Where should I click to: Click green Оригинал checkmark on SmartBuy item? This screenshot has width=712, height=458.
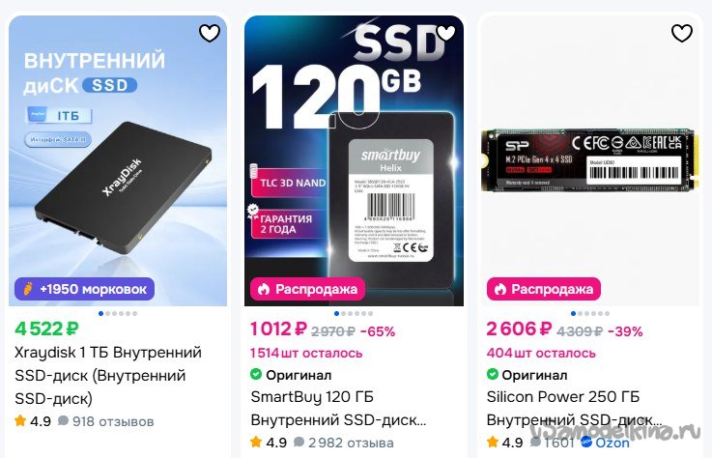pos(256,374)
